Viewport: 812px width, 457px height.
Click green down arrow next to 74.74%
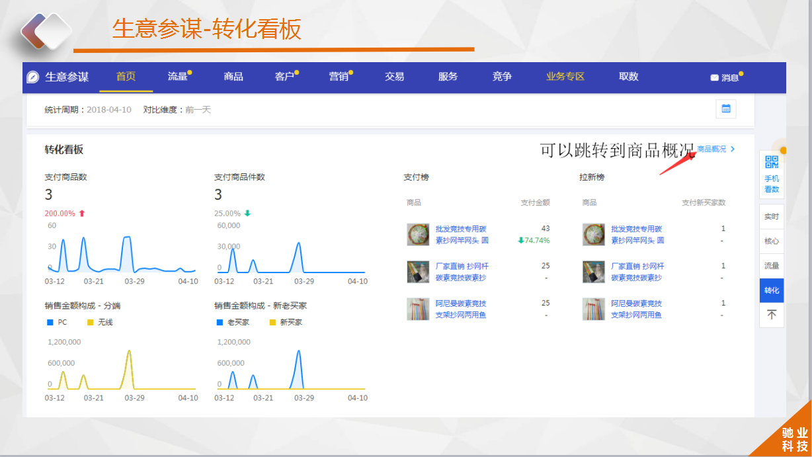coord(520,240)
